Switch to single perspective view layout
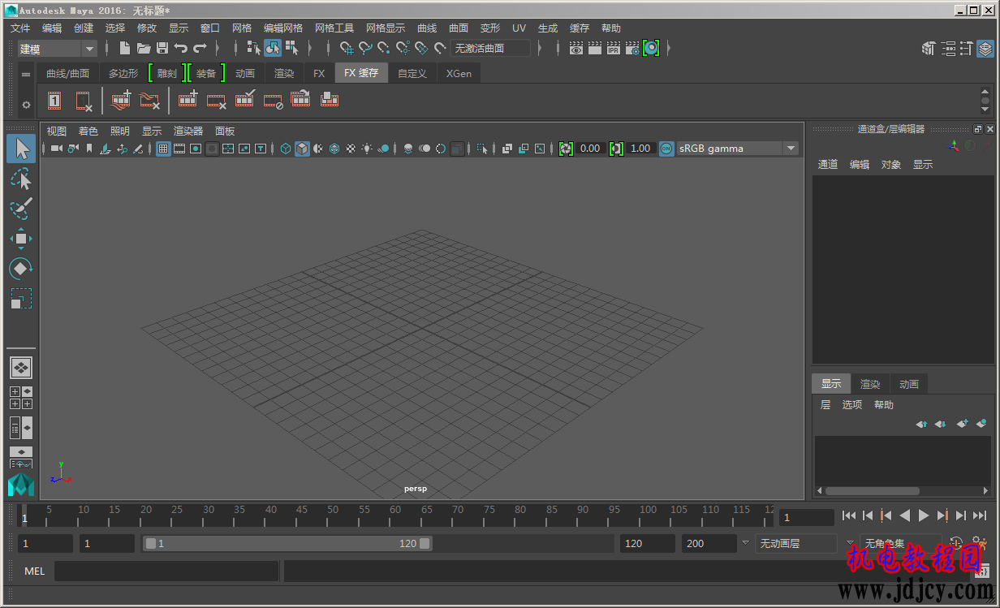This screenshot has width=1000, height=608. (x=21, y=368)
